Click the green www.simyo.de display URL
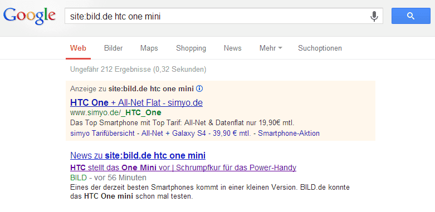This screenshot has height=212, width=435. click(x=116, y=113)
